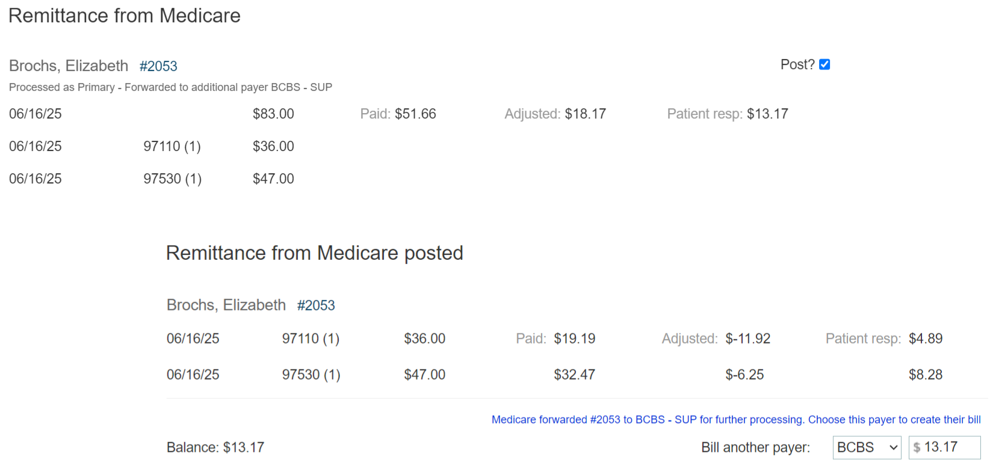990x465 pixels.
Task: Click the Adjusted $18.17 total amount
Action: click(x=585, y=114)
